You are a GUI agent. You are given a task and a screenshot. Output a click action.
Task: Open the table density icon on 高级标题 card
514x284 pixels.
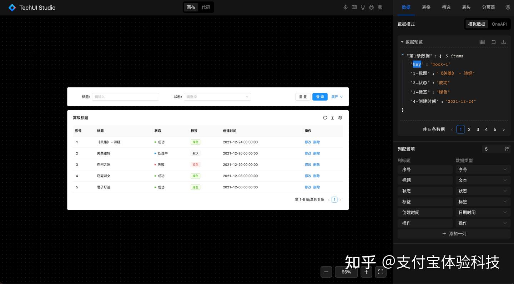click(332, 117)
